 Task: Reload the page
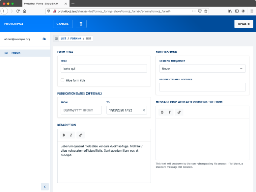click(18, 11)
